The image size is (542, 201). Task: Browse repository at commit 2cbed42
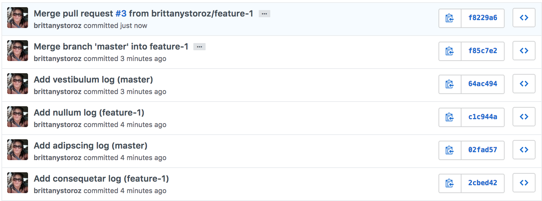coord(524,183)
